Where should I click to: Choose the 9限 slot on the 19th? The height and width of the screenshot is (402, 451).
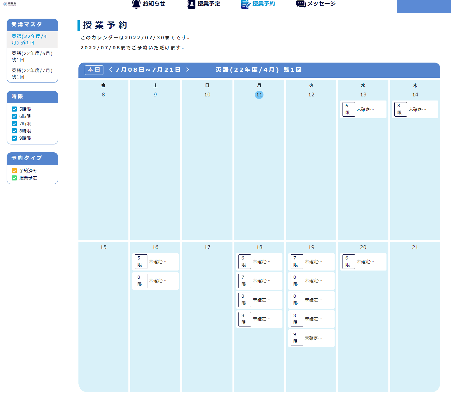coord(311,338)
